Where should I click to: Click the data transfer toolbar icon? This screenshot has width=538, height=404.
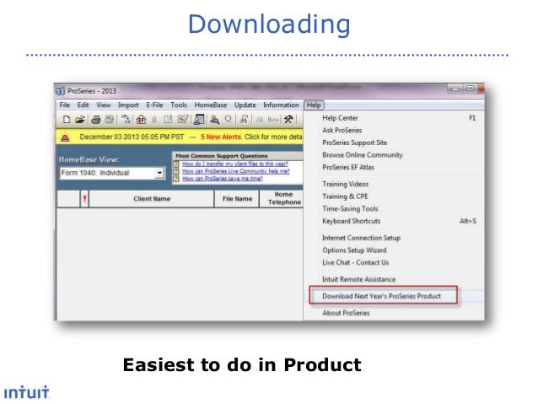tap(126, 119)
